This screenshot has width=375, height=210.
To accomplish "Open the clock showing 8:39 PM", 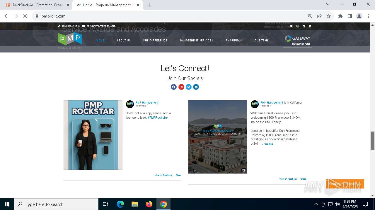I will pos(350,204).
